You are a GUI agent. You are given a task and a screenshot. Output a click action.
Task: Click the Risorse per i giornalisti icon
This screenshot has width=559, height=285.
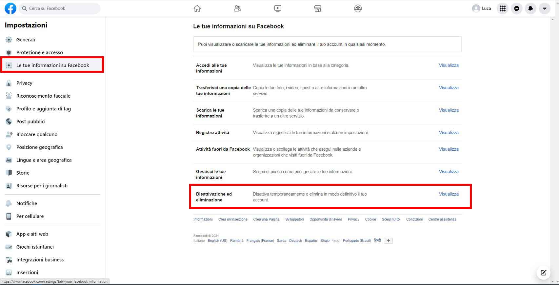tap(9, 186)
